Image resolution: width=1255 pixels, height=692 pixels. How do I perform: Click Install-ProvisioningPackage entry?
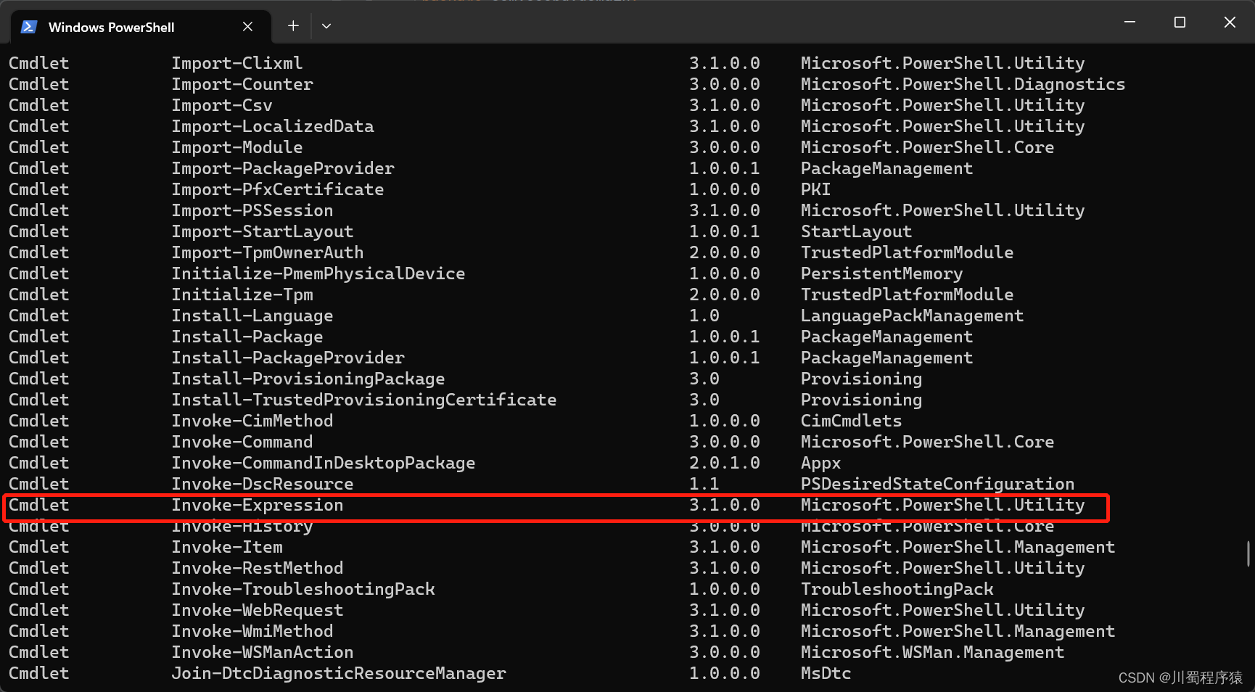pos(308,379)
